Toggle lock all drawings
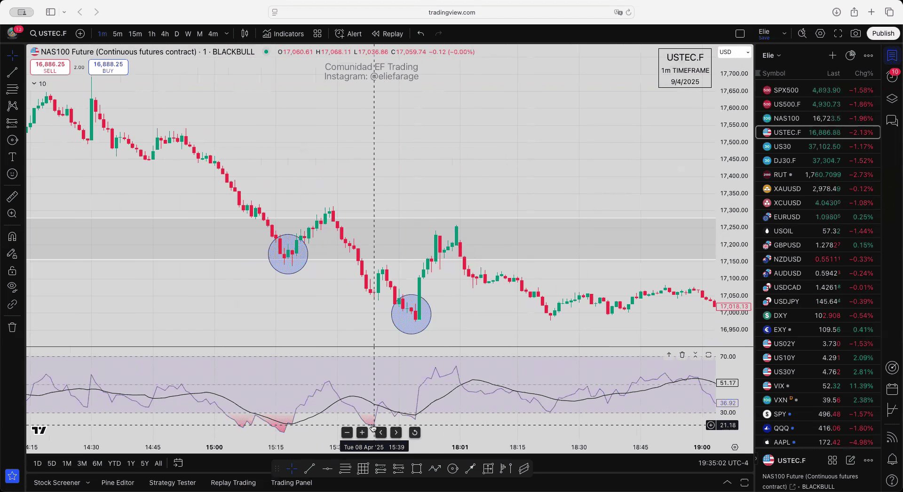This screenshot has height=492, width=903. [x=13, y=271]
